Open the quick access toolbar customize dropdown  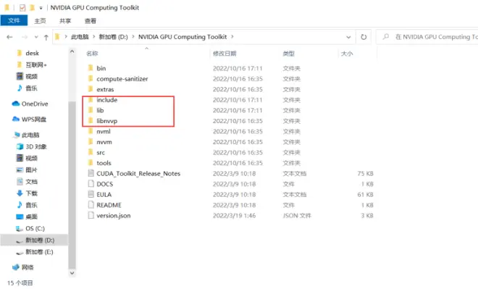coord(41,8)
